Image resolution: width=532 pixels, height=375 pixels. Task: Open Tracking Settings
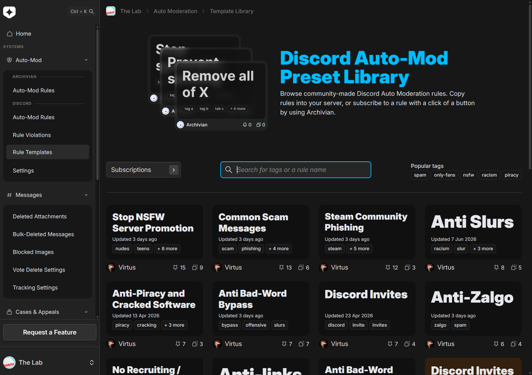point(48,288)
